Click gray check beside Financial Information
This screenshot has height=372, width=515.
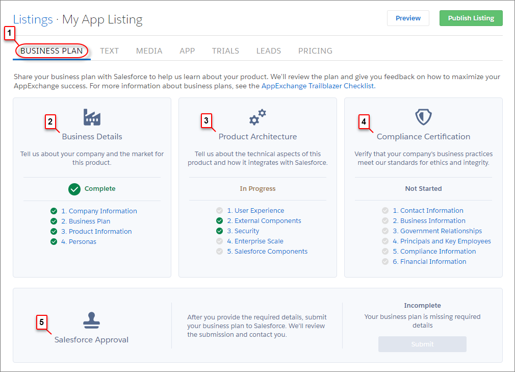[x=385, y=261]
